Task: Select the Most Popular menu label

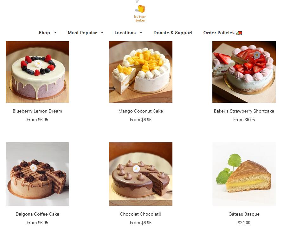Action: [x=82, y=33]
